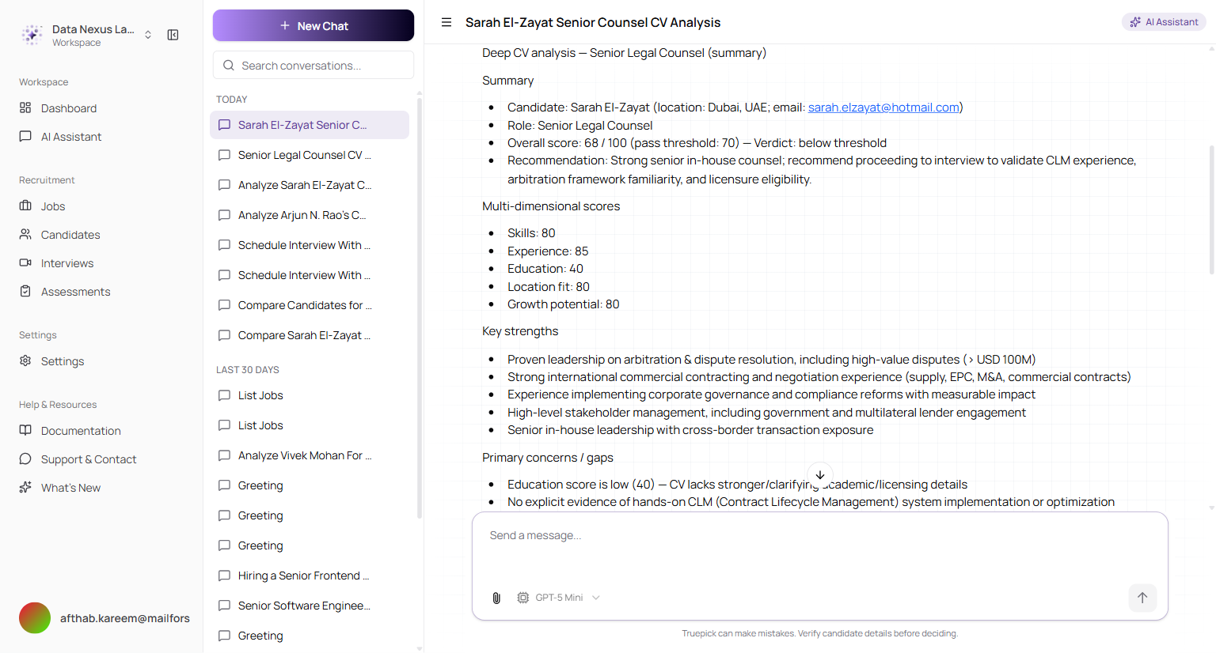The height and width of the screenshot is (653, 1216).
Task: Click the user avatar account menu
Action: point(35,618)
